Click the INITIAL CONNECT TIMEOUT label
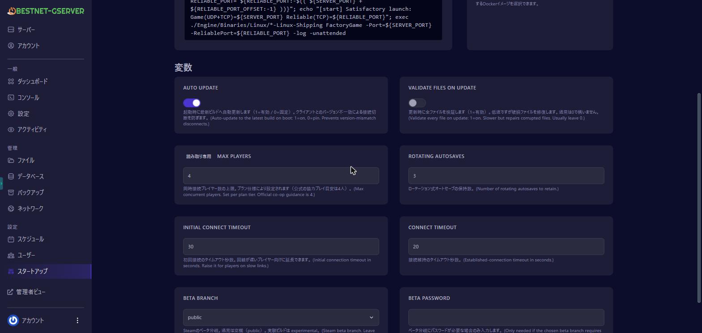 click(217, 227)
